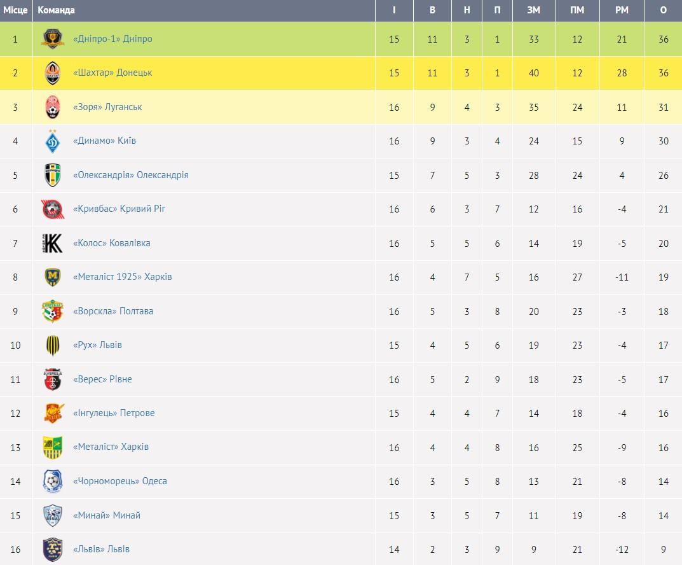Click the Veres Rivne club badge
Viewport: 682px width, 565px height.
click(x=53, y=379)
